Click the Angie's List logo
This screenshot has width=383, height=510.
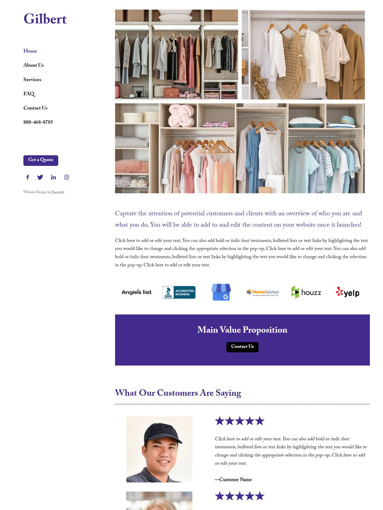pos(137,292)
